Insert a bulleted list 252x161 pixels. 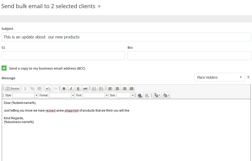click(101, 88)
